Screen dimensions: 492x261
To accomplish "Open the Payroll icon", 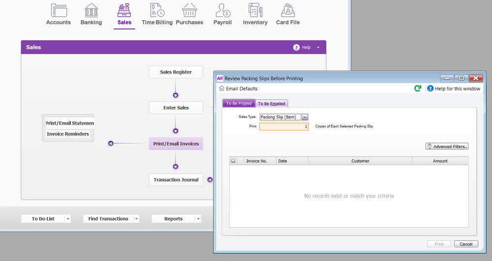I will (x=223, y=11).
